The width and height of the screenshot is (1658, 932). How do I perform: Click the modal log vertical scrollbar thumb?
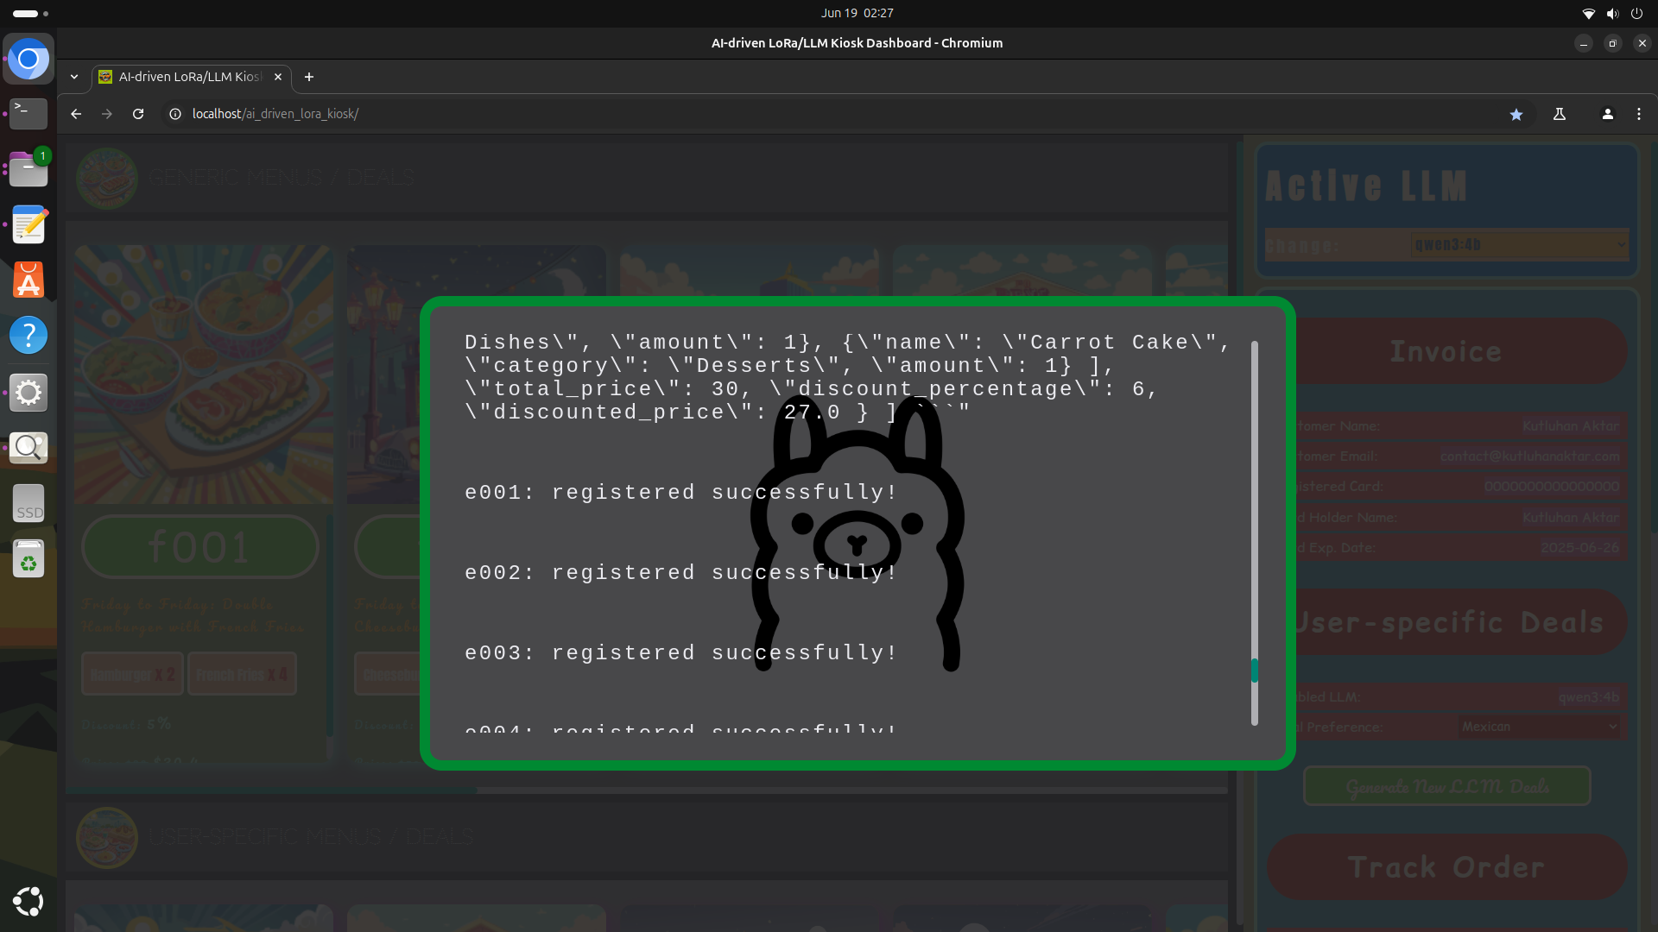click(1254, 670)
